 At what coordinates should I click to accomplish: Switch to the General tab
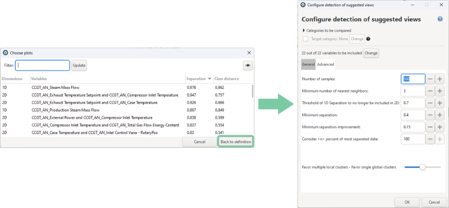308,65
